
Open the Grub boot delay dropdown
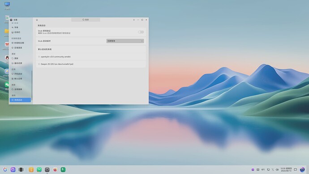click(125, 41)
